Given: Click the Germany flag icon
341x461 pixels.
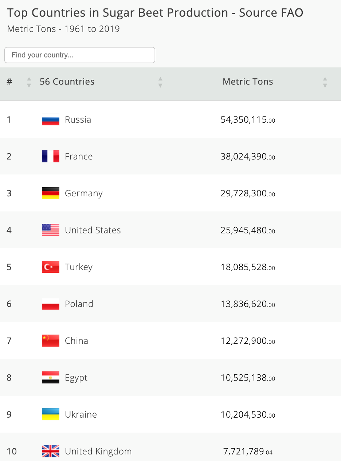Looking at the screenshot, I should click(x=51, y=193).
